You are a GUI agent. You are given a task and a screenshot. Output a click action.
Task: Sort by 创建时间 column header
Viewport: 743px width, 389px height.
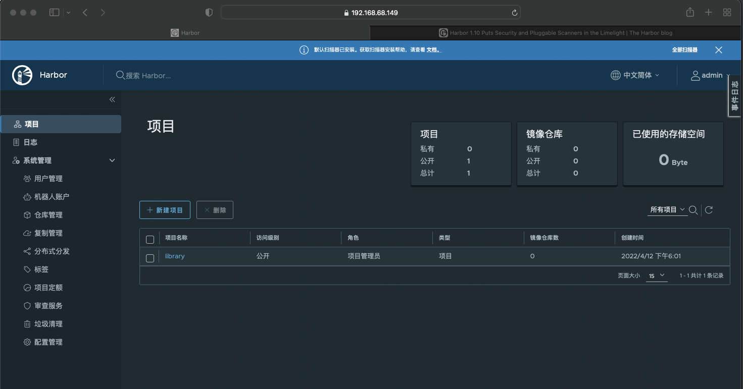point(632,238)
